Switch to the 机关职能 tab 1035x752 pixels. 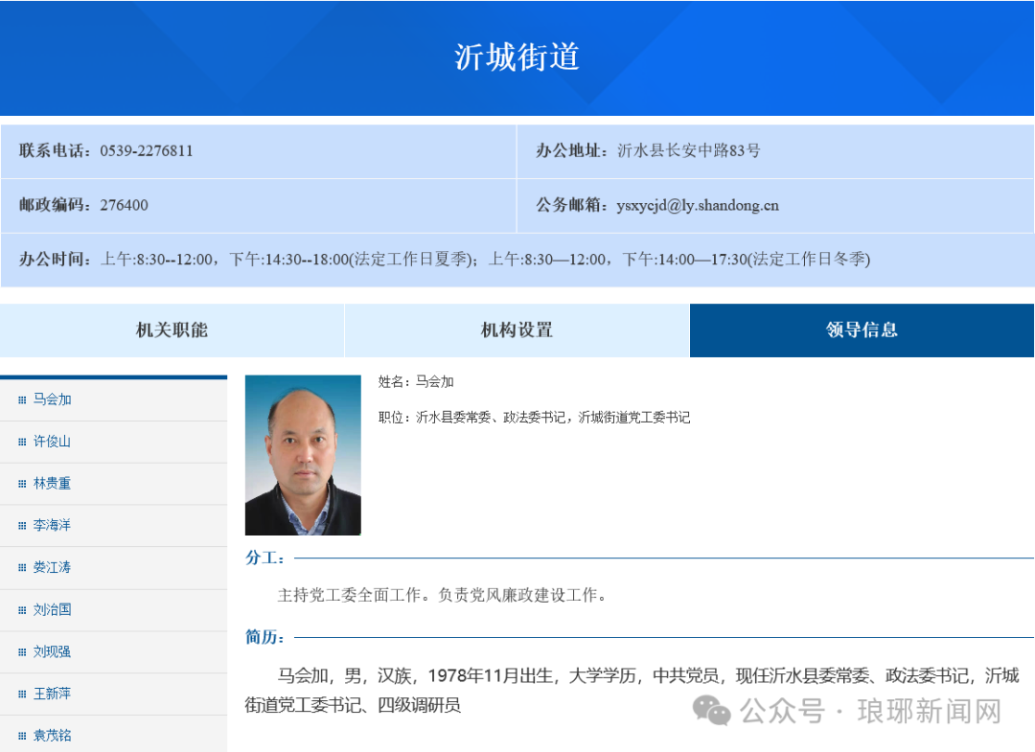point(172,330)
